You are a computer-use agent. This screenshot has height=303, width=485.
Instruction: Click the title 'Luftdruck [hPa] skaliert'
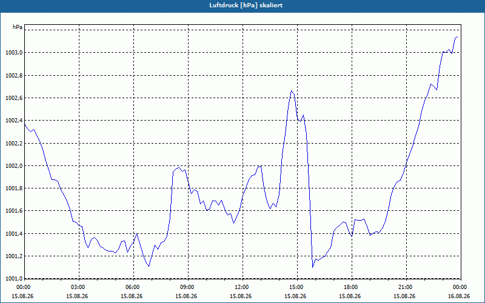(246, 5)
